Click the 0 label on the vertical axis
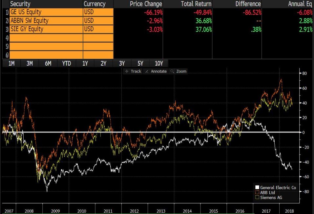Image resolution: width=314 pixels, height=214 pixels. 304,133
